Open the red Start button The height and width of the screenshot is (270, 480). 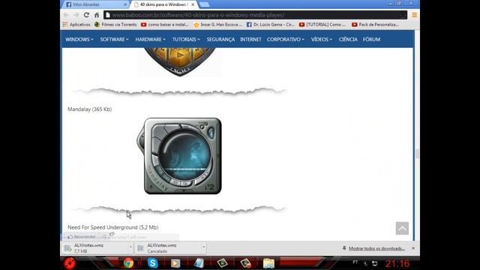pyautogui.click(x=70, y=263)
